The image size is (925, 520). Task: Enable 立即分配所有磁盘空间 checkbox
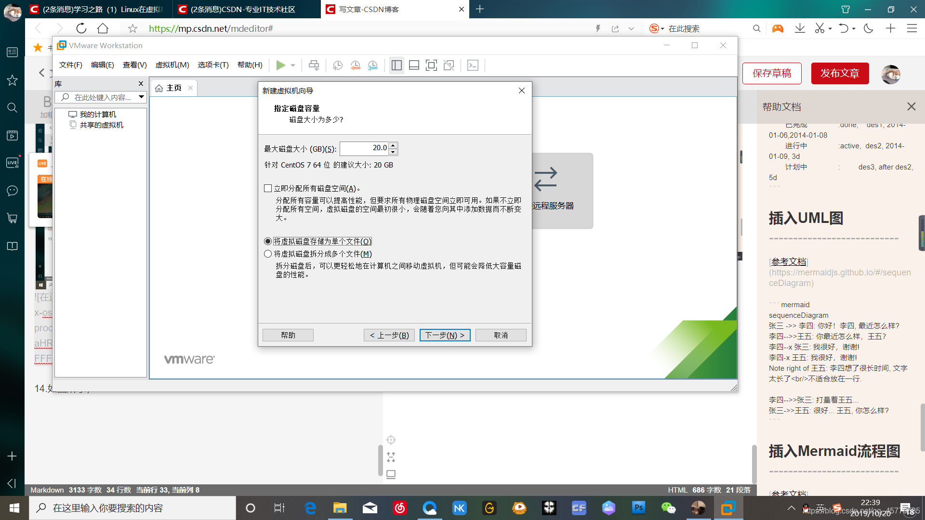pyautogui.click(x=268, y=189)
